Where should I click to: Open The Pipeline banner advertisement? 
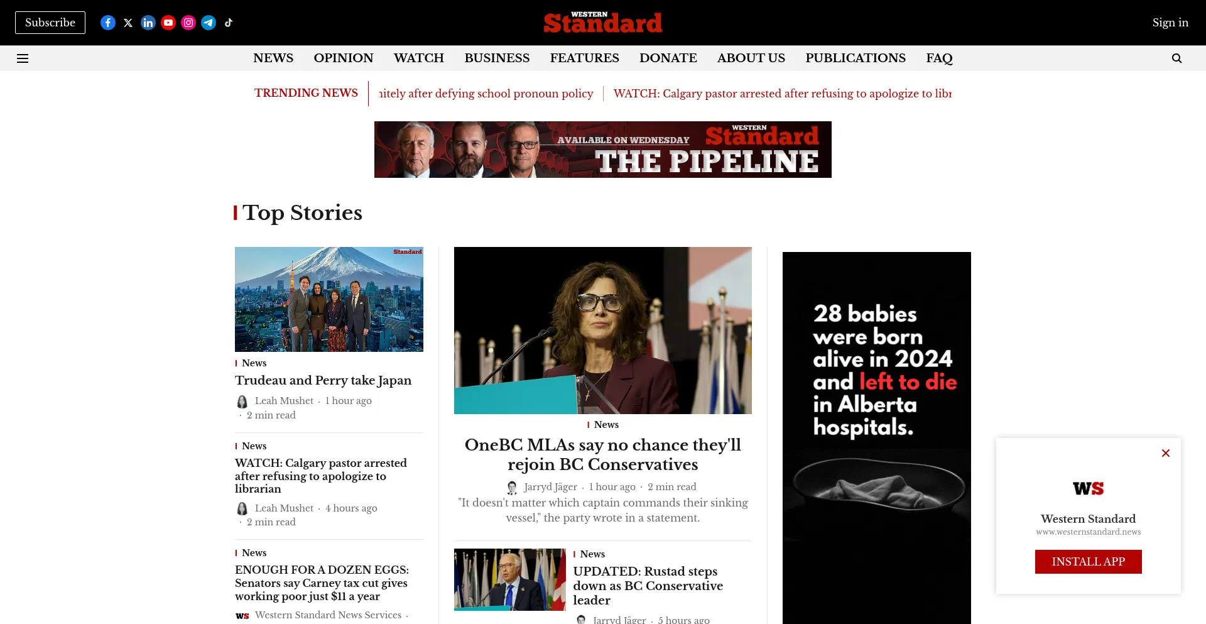tap(603, 150)
